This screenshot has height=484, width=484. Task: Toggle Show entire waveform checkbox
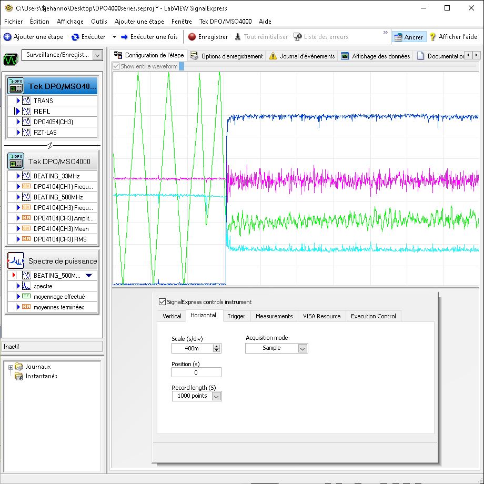[x=116, y=66]
